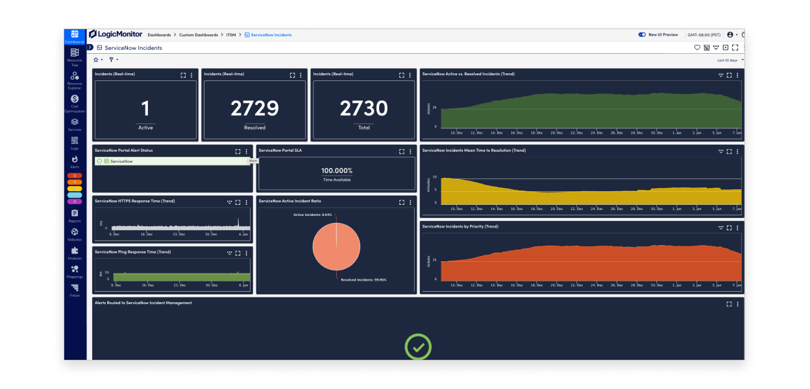Open Websites in the sidebar
This screenshot has width=810, height=389.
(x=75, y=235)
